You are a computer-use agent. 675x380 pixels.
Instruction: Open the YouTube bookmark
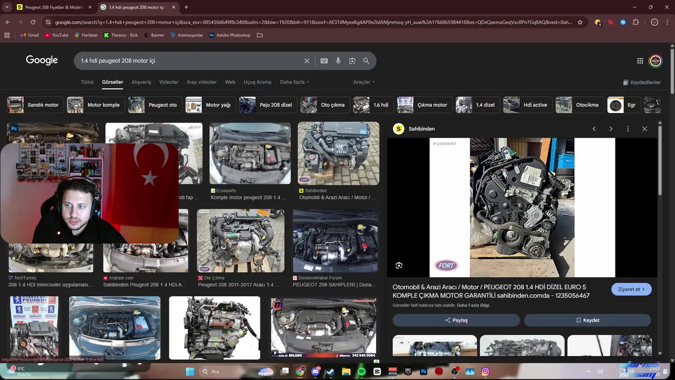coord(56,35)
